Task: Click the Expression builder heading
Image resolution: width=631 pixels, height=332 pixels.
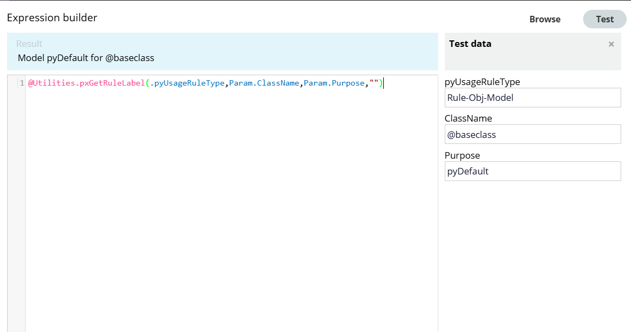Action: click(x=52, y=17)
